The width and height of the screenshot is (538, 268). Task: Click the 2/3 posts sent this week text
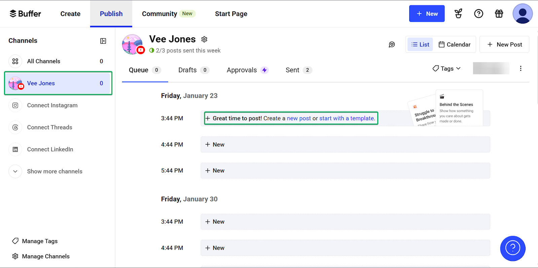188,50
